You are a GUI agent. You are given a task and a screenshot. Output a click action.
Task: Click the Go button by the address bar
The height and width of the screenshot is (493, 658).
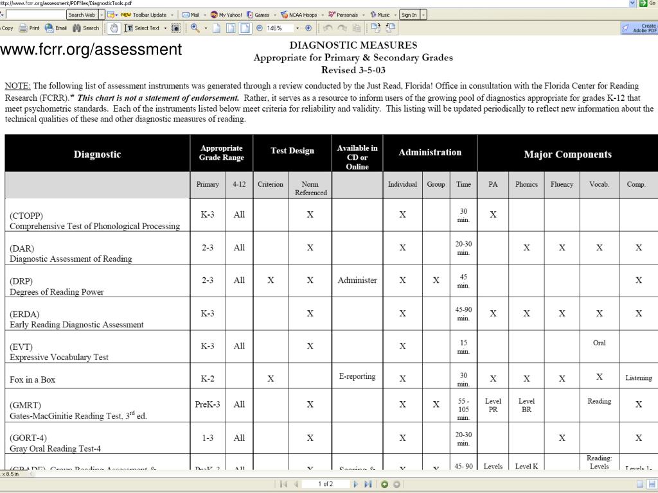(648, 3)
